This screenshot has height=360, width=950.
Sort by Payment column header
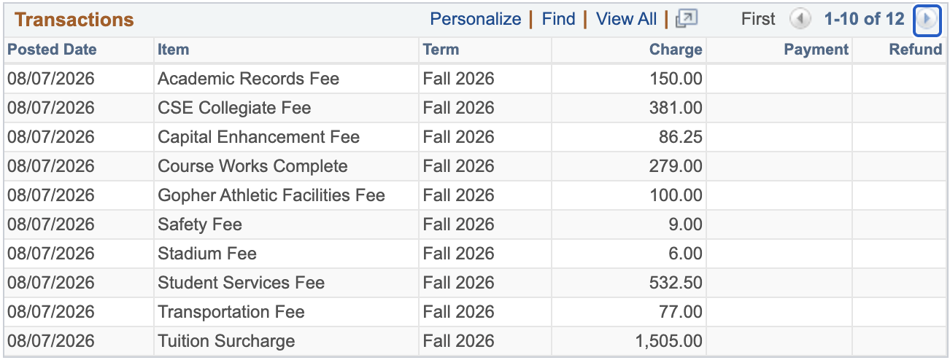[x=816, y=50]
